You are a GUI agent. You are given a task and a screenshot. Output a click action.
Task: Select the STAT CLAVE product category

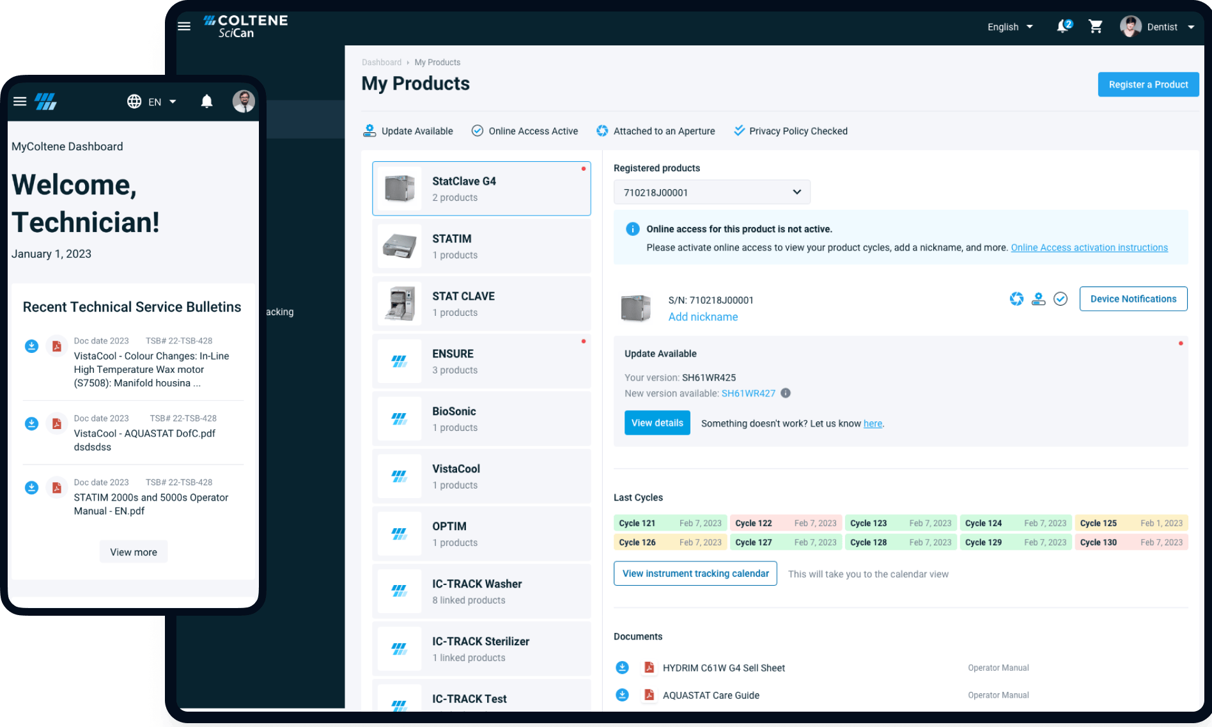481,304
